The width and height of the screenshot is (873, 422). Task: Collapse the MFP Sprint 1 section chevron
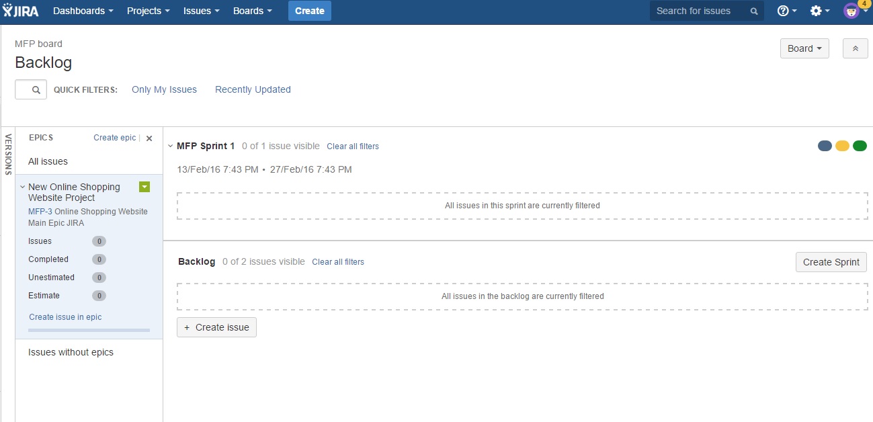[170, 145]
